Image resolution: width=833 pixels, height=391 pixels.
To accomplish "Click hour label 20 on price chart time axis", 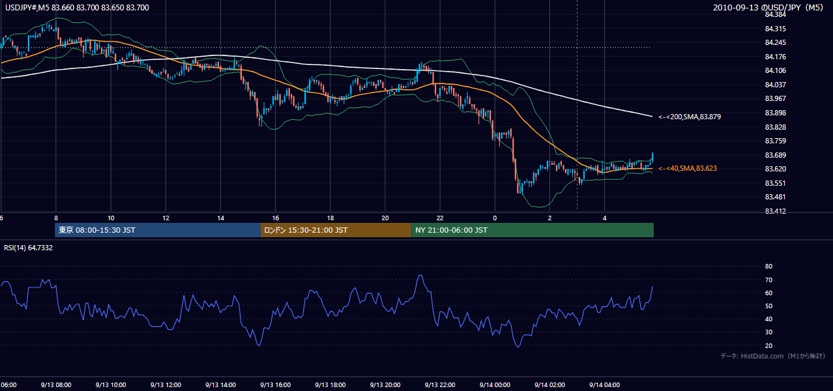I will point(385,218).
